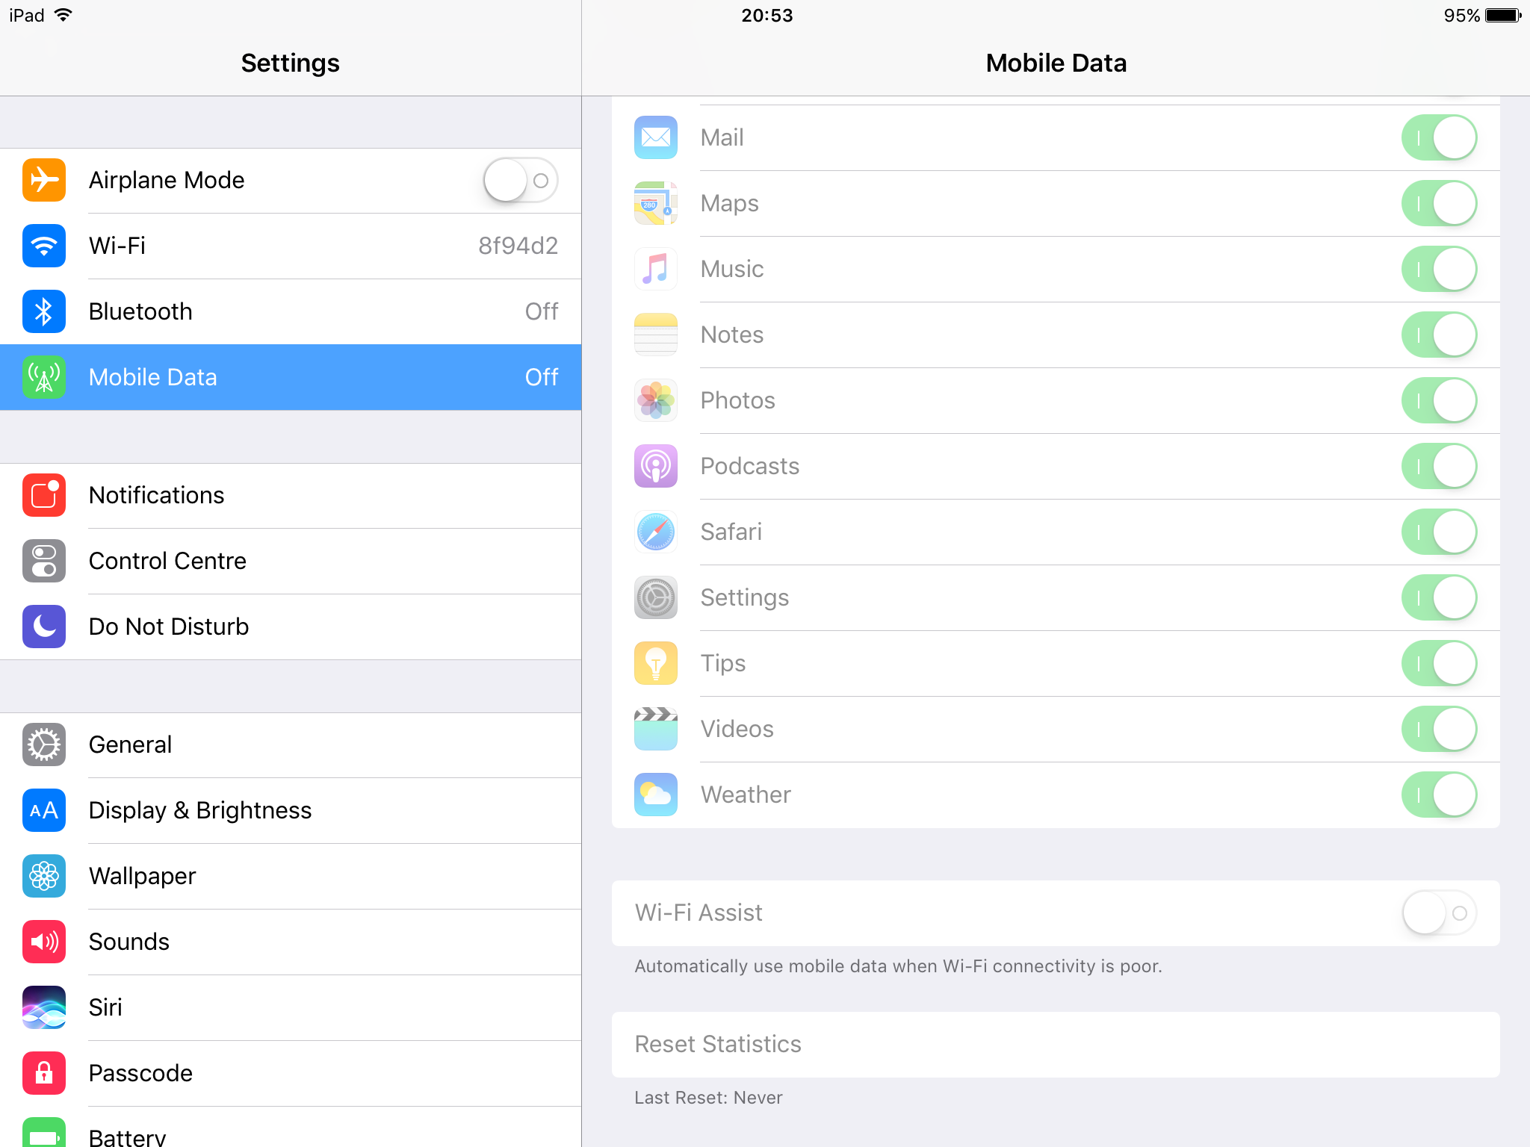Tap the Photos flower icon
This screenshot has height=1147, width=1530.
[655, 400]
